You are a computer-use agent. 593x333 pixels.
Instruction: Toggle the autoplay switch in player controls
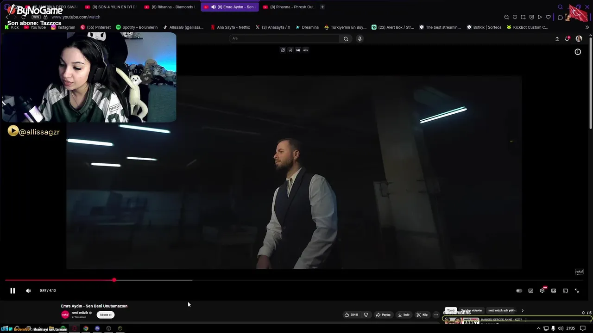coord(519,291)
